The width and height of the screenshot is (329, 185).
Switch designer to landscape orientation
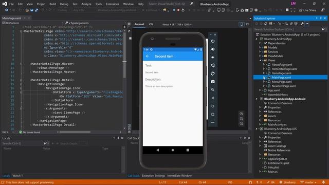pyautogui.click(x=248, y=24)
